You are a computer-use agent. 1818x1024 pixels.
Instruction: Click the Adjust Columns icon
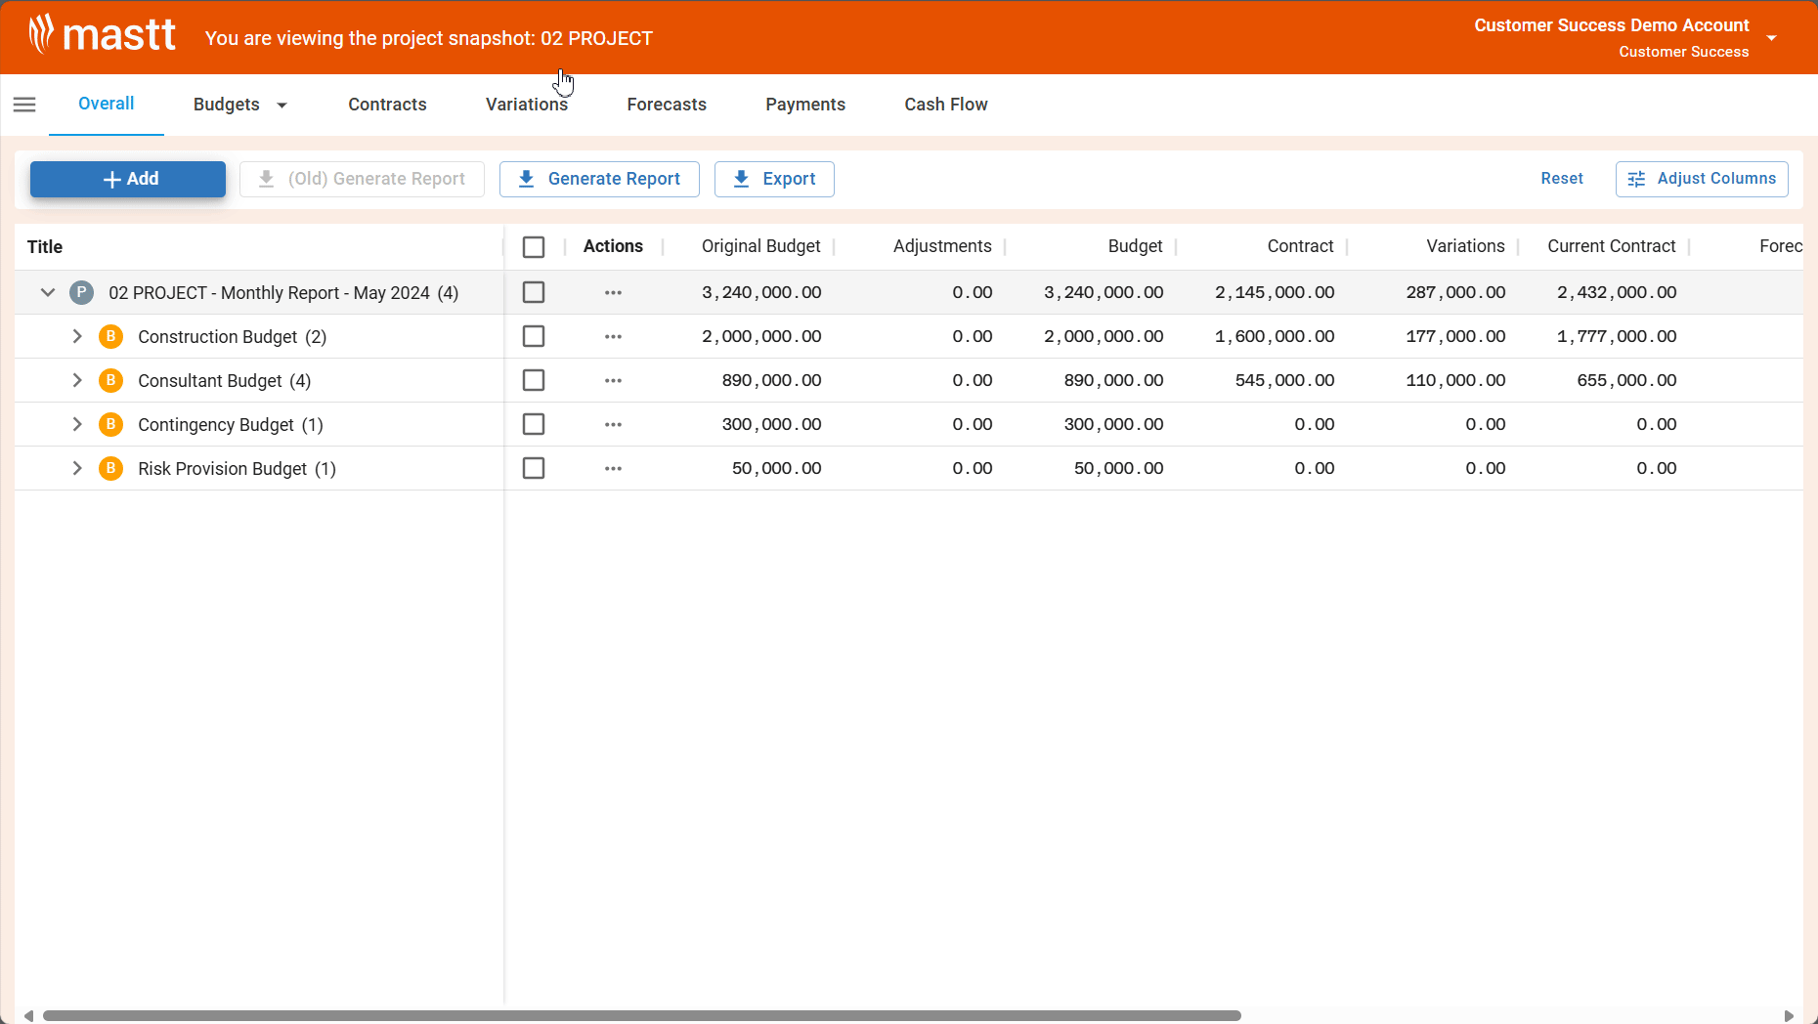(1638, 179)
